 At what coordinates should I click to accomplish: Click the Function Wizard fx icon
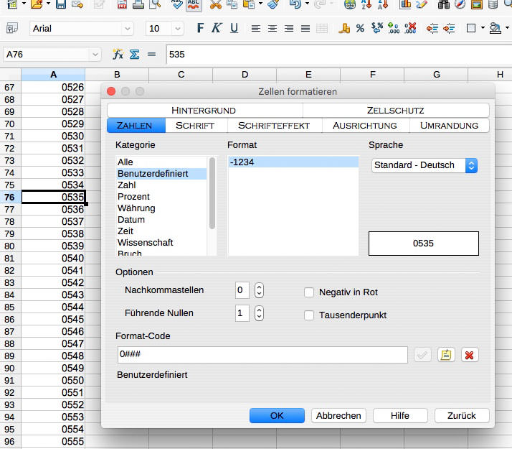click(x=118, y=55)
